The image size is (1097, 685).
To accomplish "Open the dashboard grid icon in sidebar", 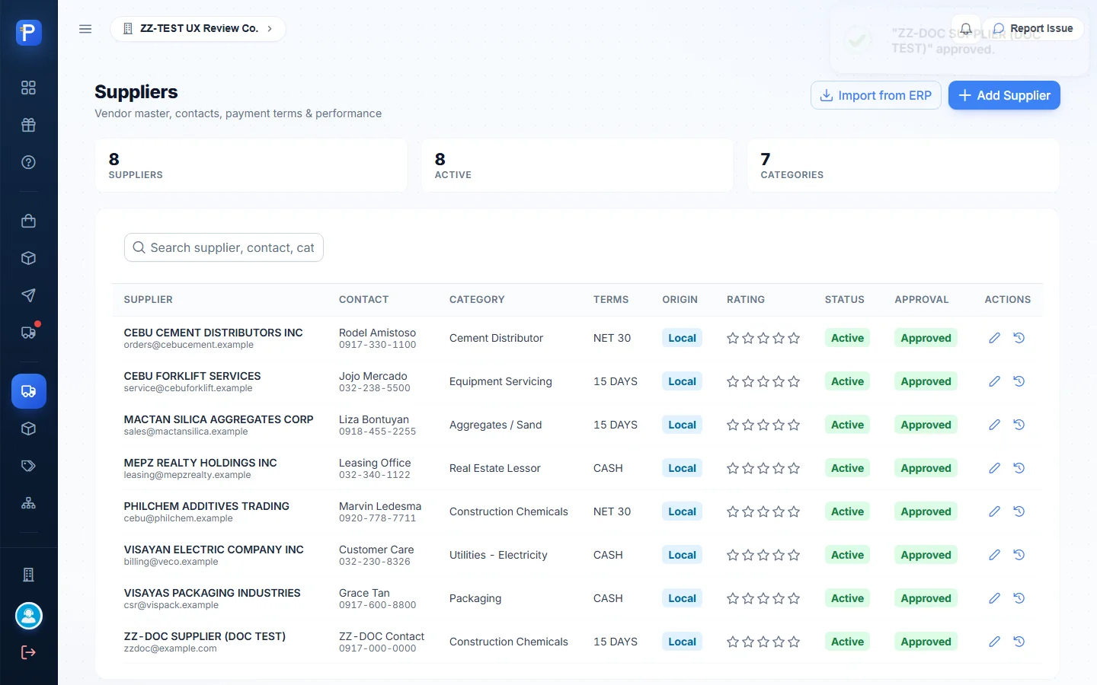I will pyautogui.click(x=29, y=88).
